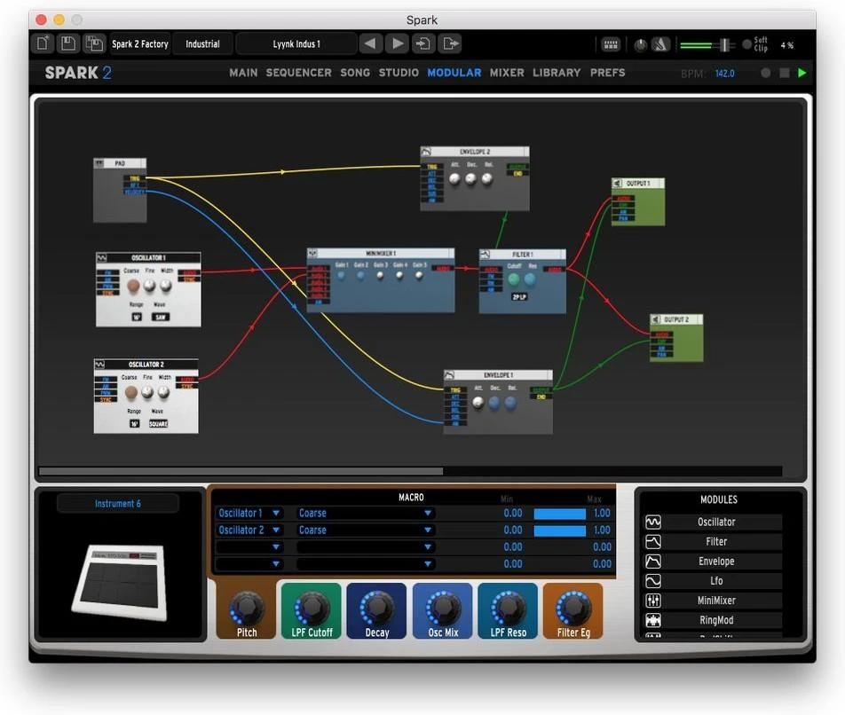Click the stop transport button
Viewport: 845px width, 715px height.
pyautogui.click(x=784, y=73)
